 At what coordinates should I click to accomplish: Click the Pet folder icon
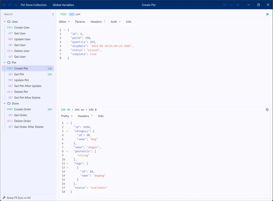pos(9,62)
